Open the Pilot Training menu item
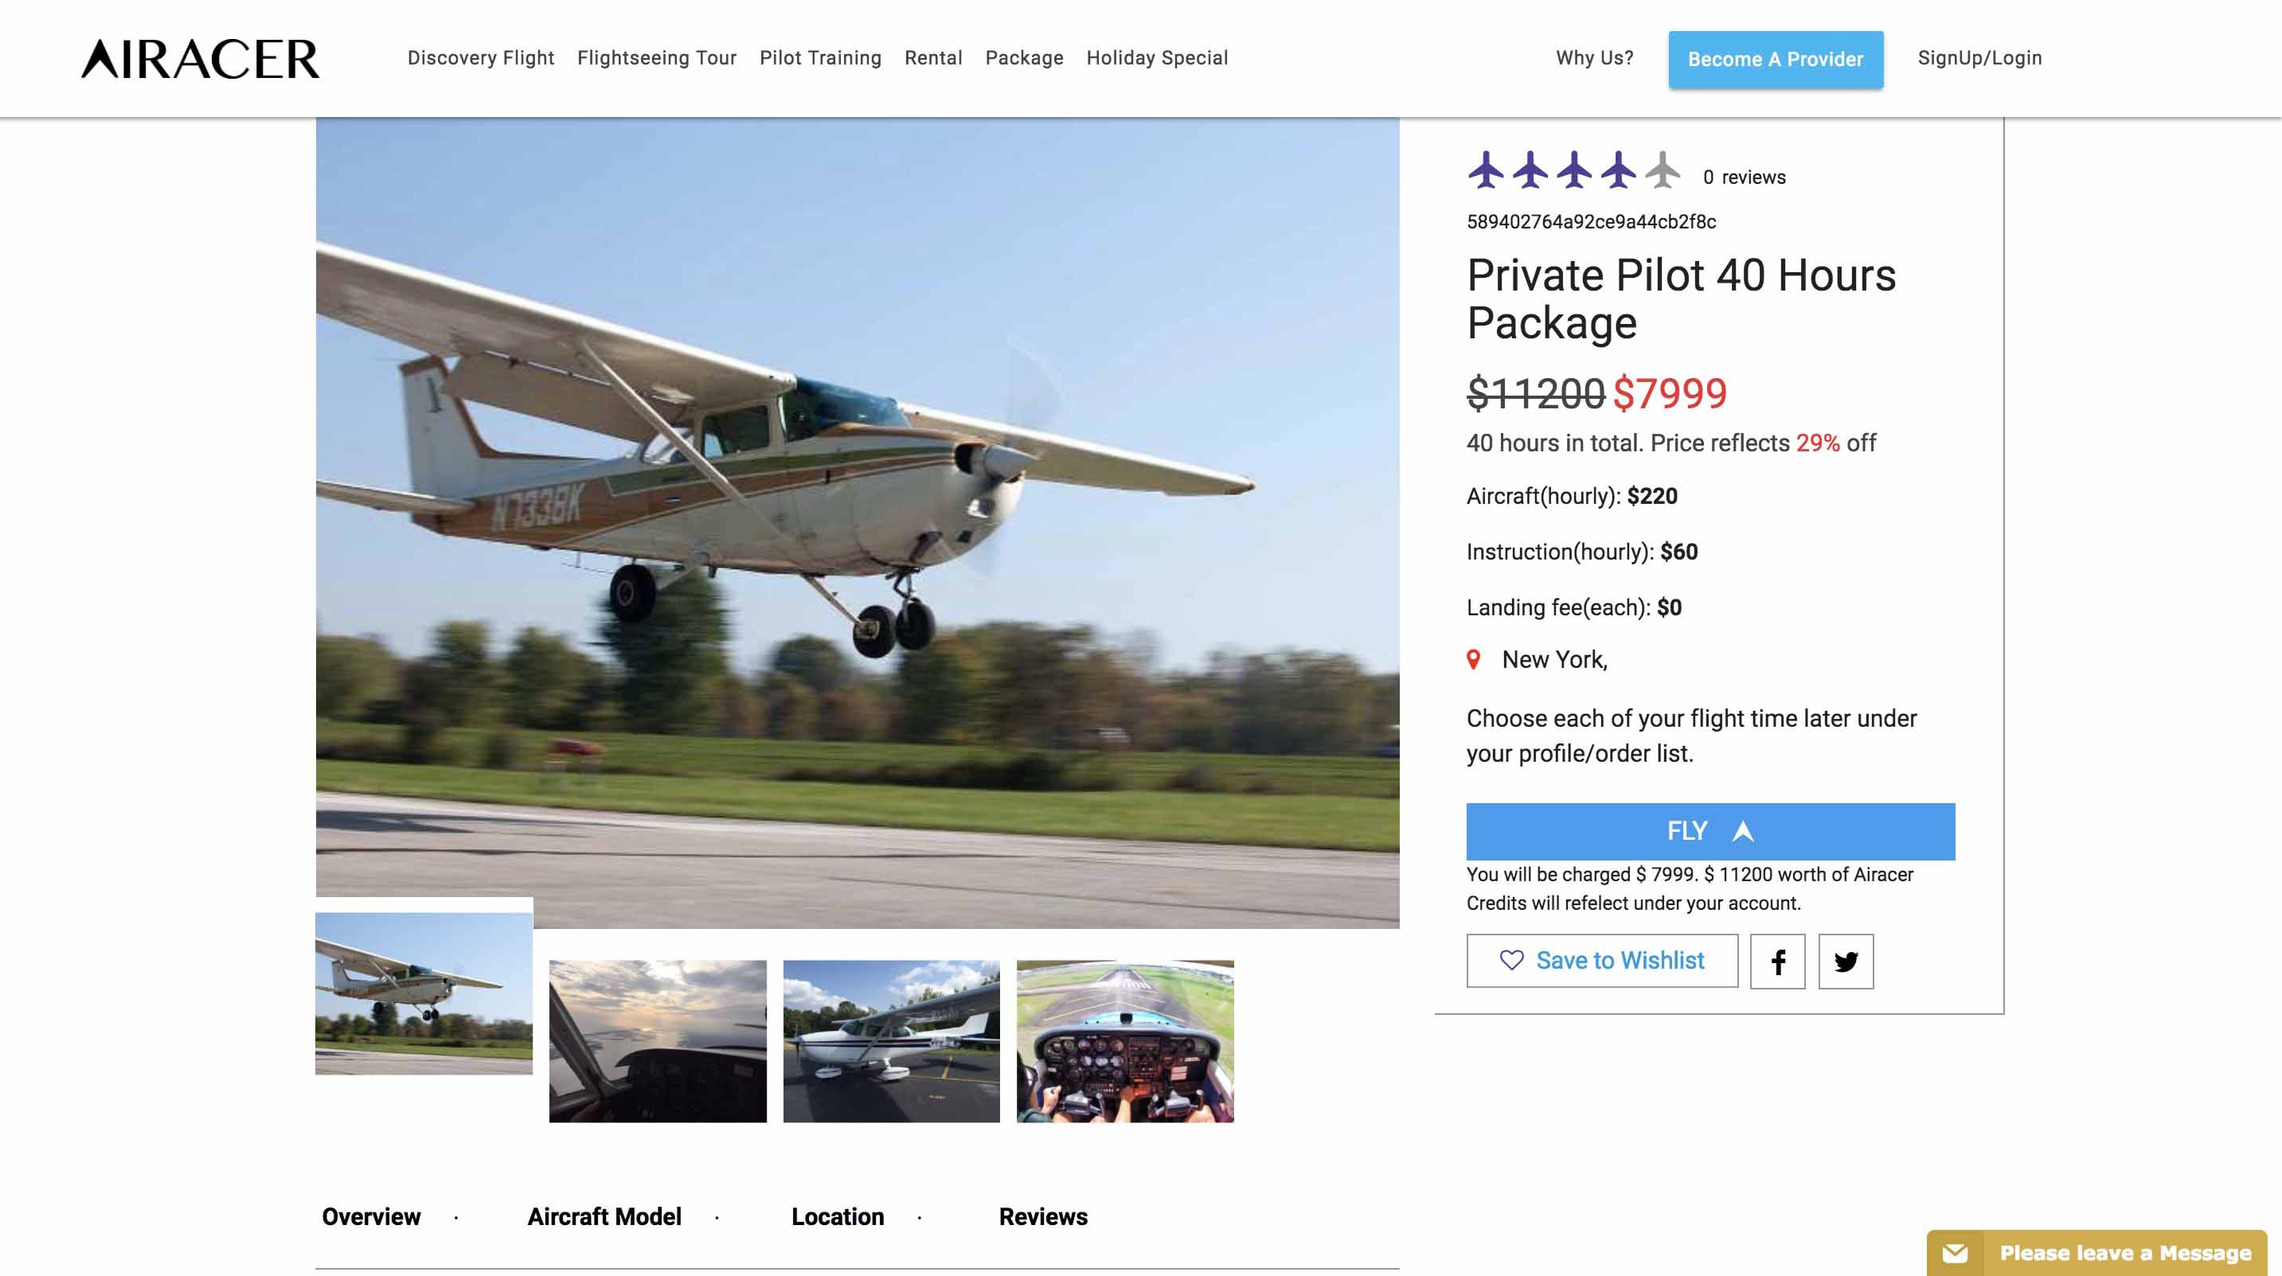The height and width of the screenshot is (1276, 2282). coord(820,58)
